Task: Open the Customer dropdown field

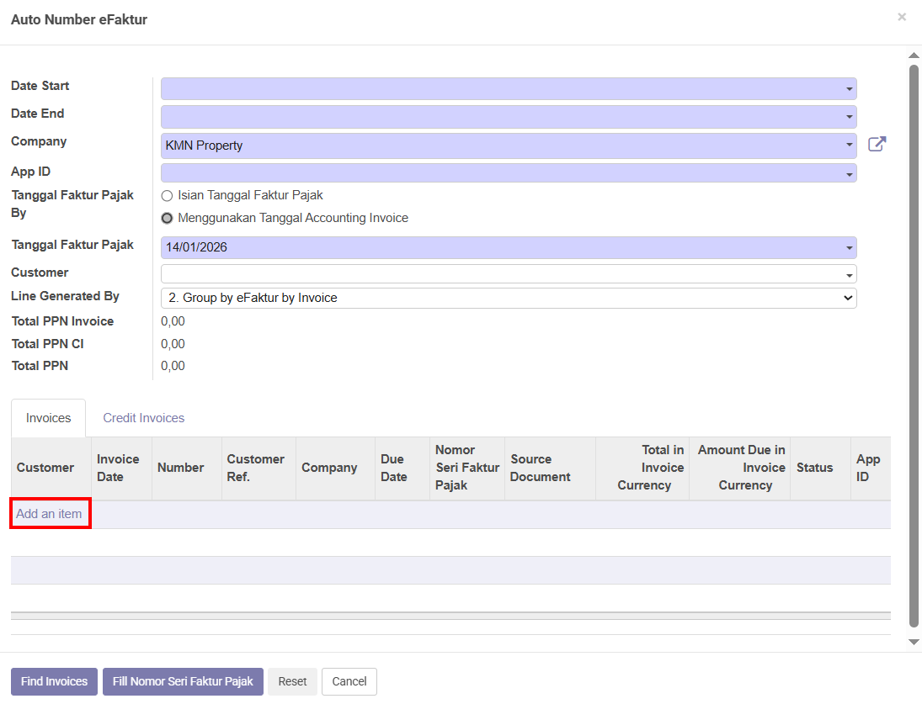Action: click(508, 274)
